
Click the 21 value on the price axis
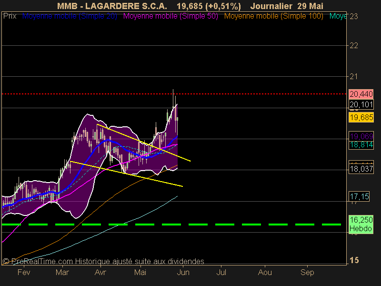(354, 77)
